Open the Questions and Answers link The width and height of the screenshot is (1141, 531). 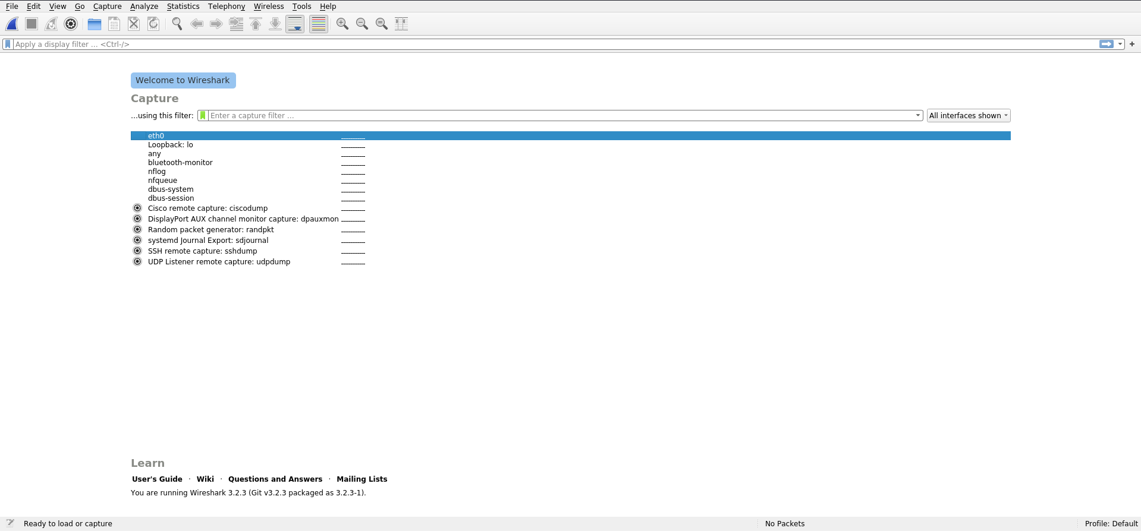pyautogui.click(x=275, y=479)
